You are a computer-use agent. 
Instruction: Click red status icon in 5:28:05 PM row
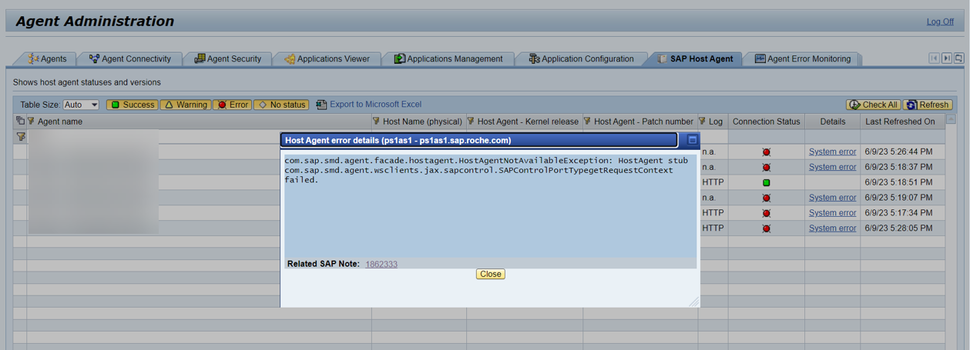[x=766, y=229]
